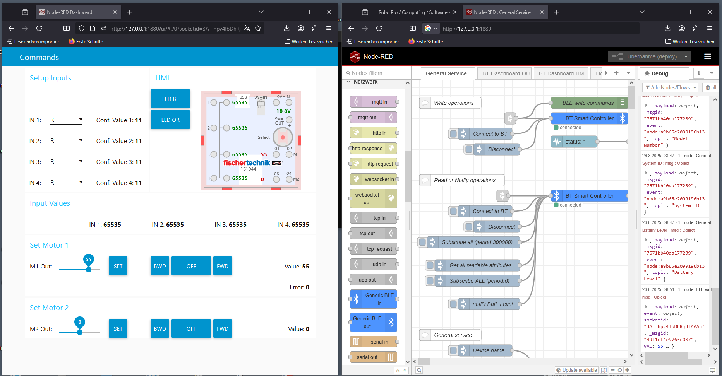Image resolution: width=722 pixels, height=376 pixels.
Task: Select the Write operations comment node
Action: (x=450, y=103)
